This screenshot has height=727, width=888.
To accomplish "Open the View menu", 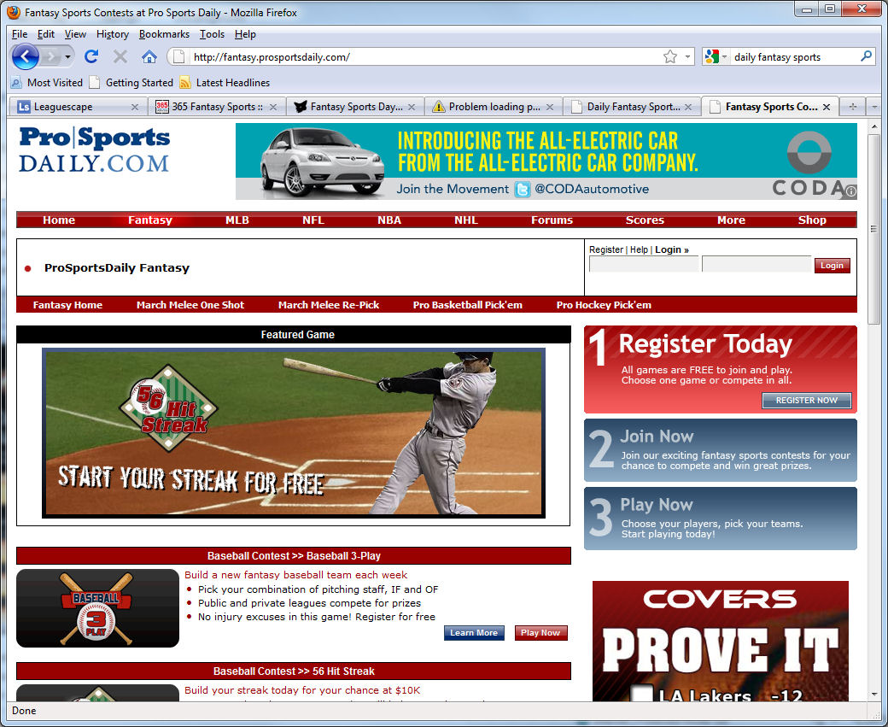I will pos(75,34).
